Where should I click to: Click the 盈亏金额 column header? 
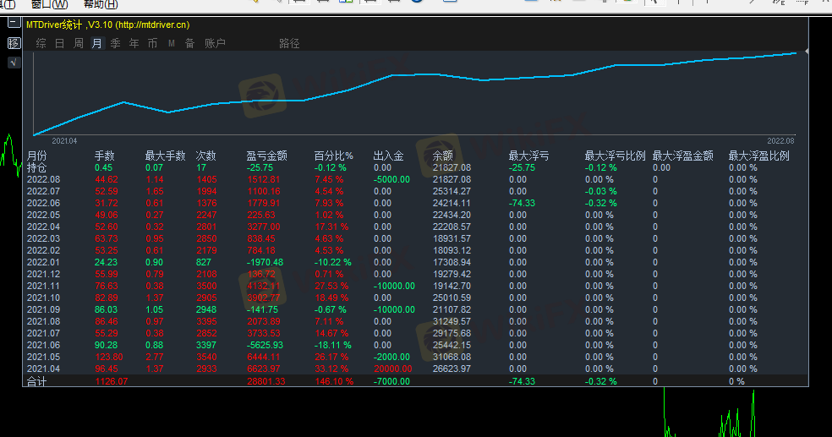coord(266,156)
